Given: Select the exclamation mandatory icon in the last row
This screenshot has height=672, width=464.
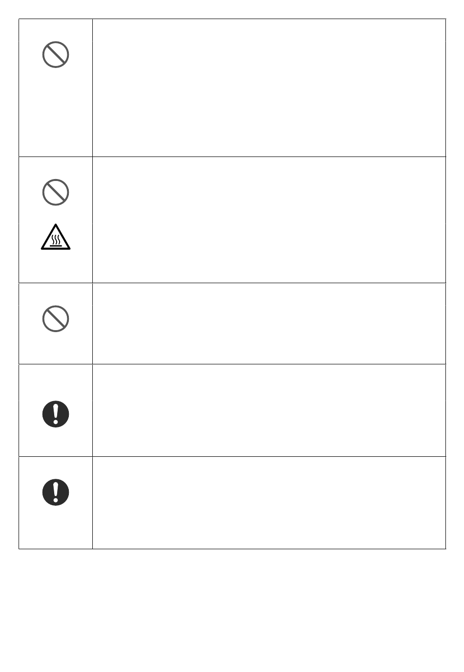Looking at the screenshot, I should [56, 492].
